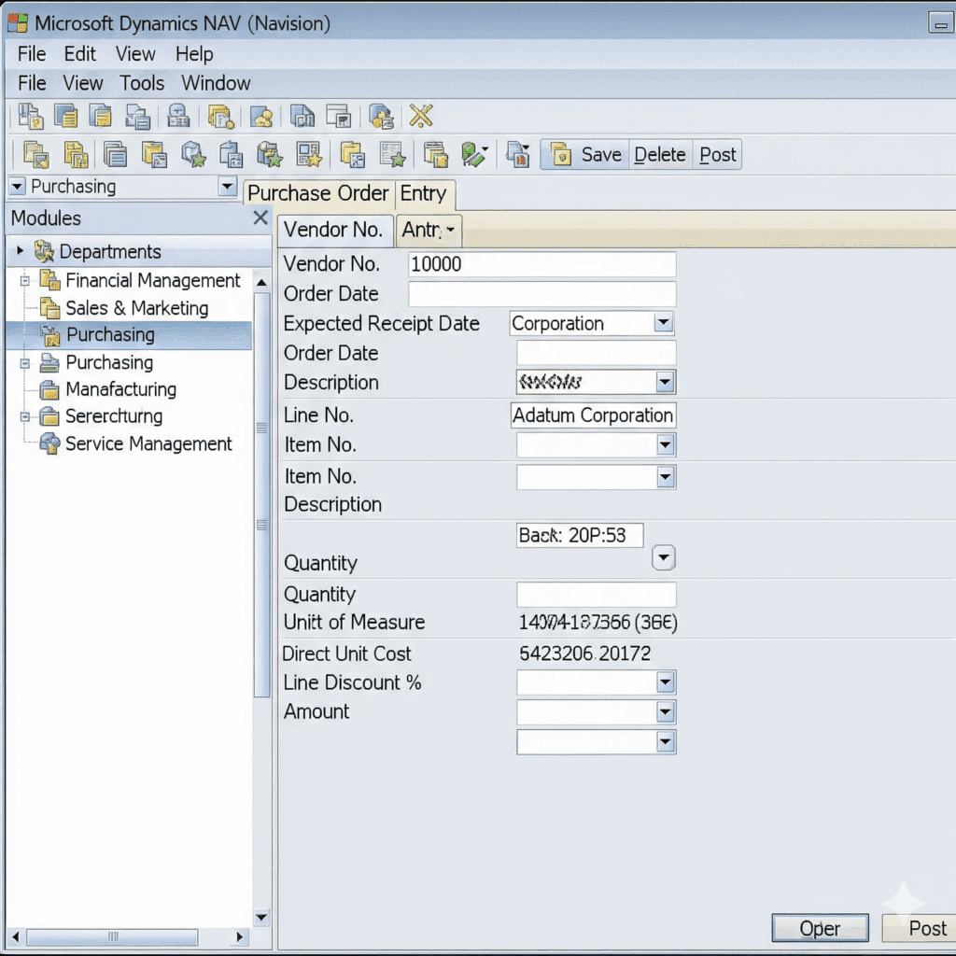Open the Edit menu
956x956 pixels.
80,53
